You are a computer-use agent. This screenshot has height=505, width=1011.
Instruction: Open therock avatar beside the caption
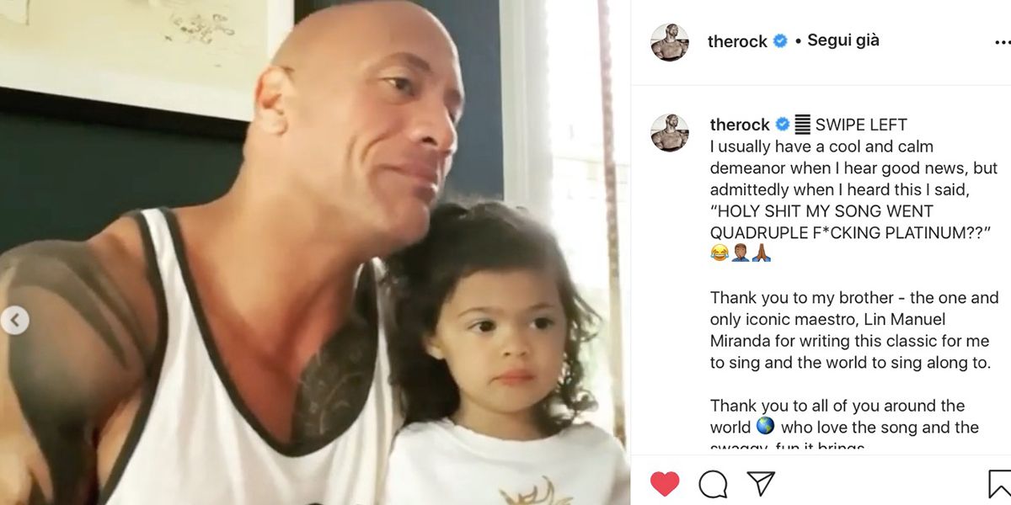point(670,132)
